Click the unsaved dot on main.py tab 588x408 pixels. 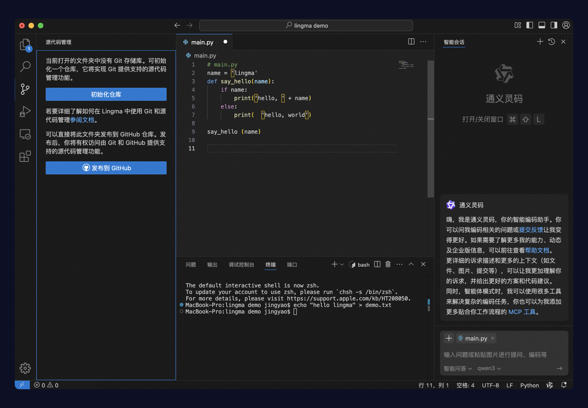225,42
